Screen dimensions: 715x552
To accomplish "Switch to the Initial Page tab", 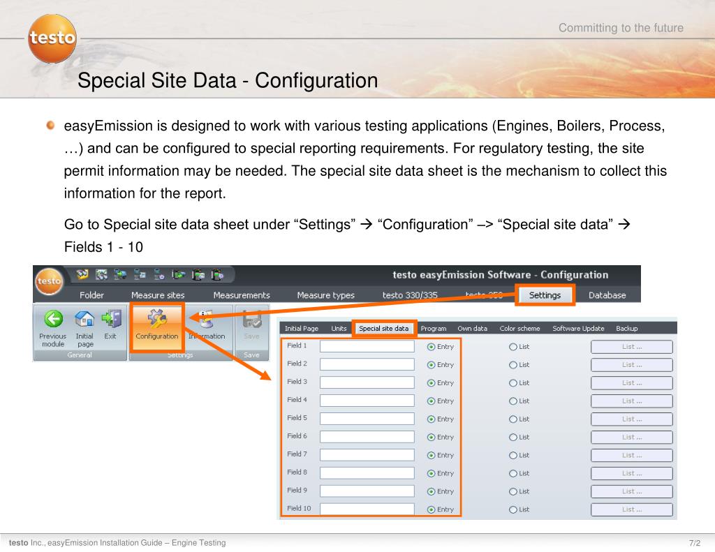I will click(302, 328).
